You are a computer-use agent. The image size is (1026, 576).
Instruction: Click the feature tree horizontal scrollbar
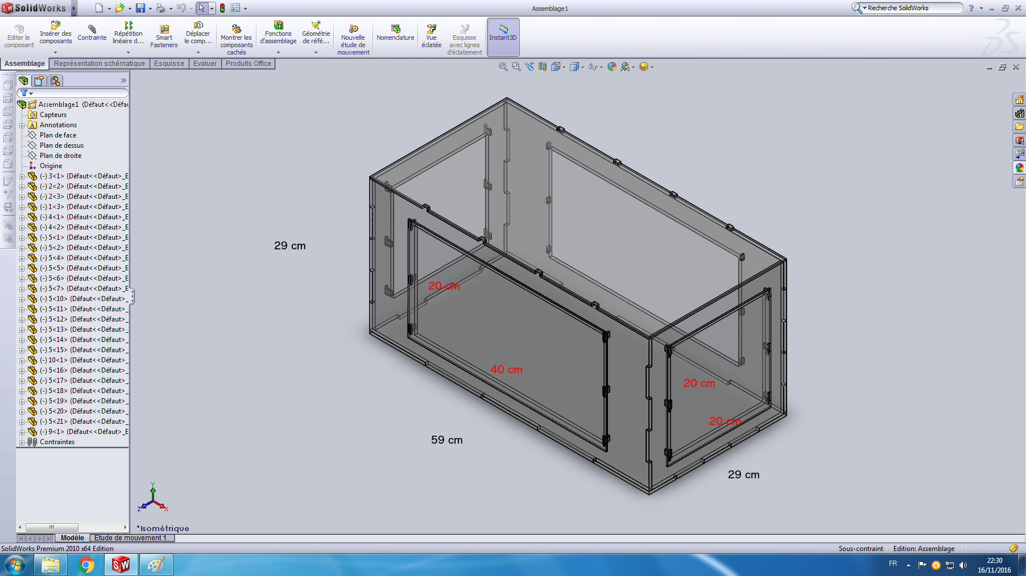(x=52, y=527)
